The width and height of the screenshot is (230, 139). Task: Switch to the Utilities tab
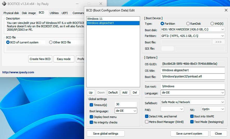(54, 13)
